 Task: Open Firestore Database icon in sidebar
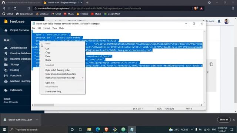tap(6, 53)
